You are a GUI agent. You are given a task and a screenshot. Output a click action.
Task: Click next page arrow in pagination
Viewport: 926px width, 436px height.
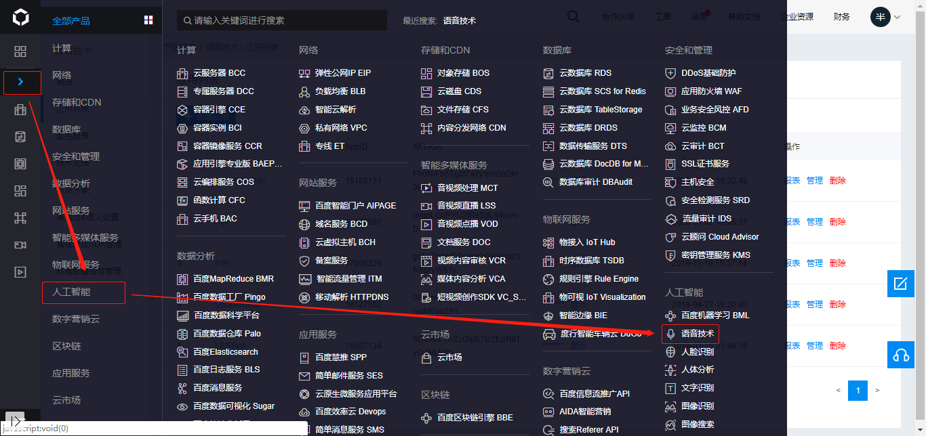877,391
